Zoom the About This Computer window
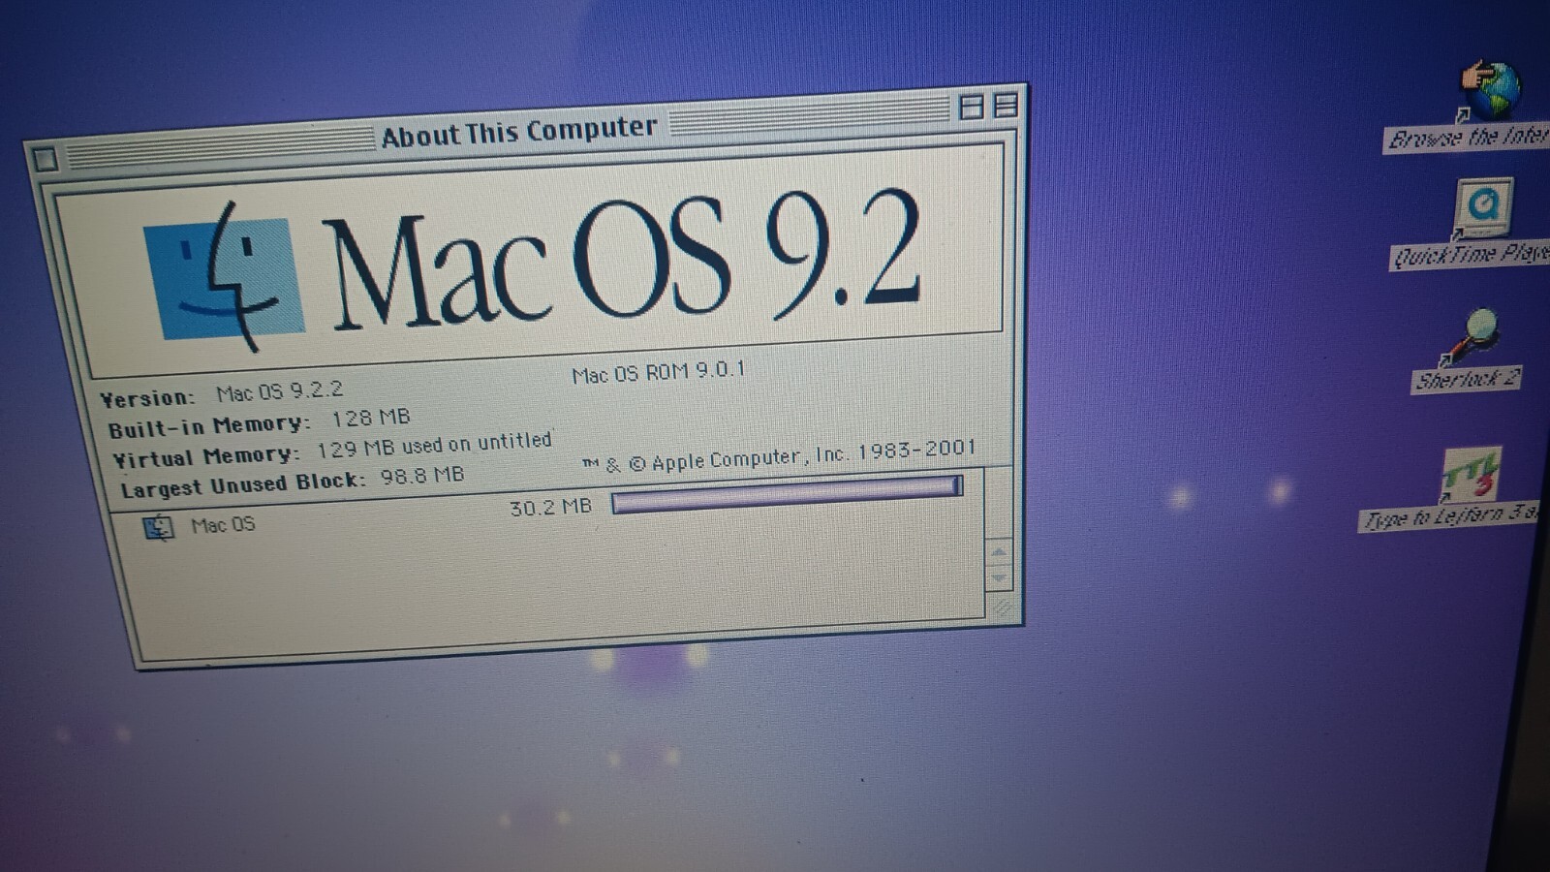This screenshot has height=872, width=1550. 971,107
